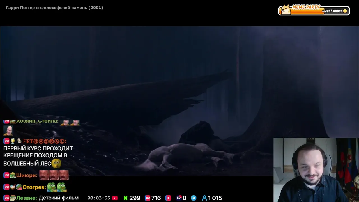Click the YouTube icon beside the timer
This screenshot has height=202, width=359.
coord(115,198)
